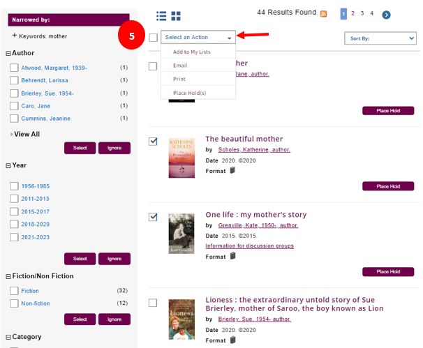
Task: Collapse the Author facet section
Action: (8, 53)
